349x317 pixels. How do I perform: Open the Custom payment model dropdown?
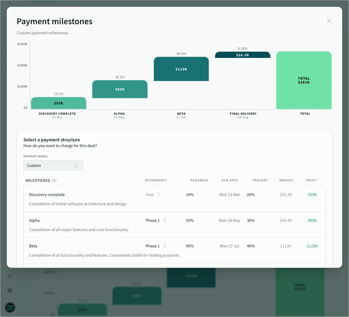(53, 165)
